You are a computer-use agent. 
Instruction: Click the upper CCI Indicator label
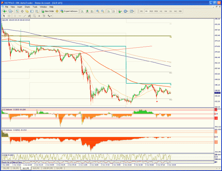coord(13,110)
